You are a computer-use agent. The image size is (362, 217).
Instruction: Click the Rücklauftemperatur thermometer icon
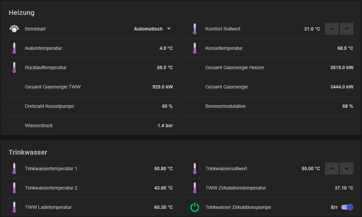[14, 67]
